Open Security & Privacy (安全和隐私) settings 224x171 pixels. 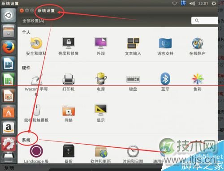click(x=36, y=46)
